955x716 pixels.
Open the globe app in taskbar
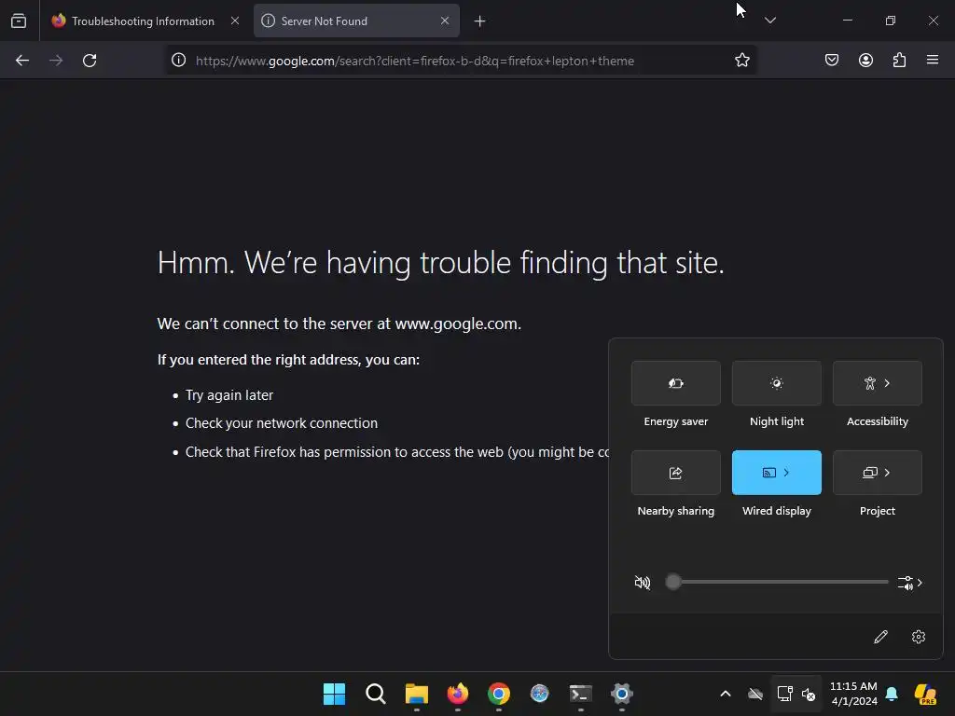coord(540,694)
